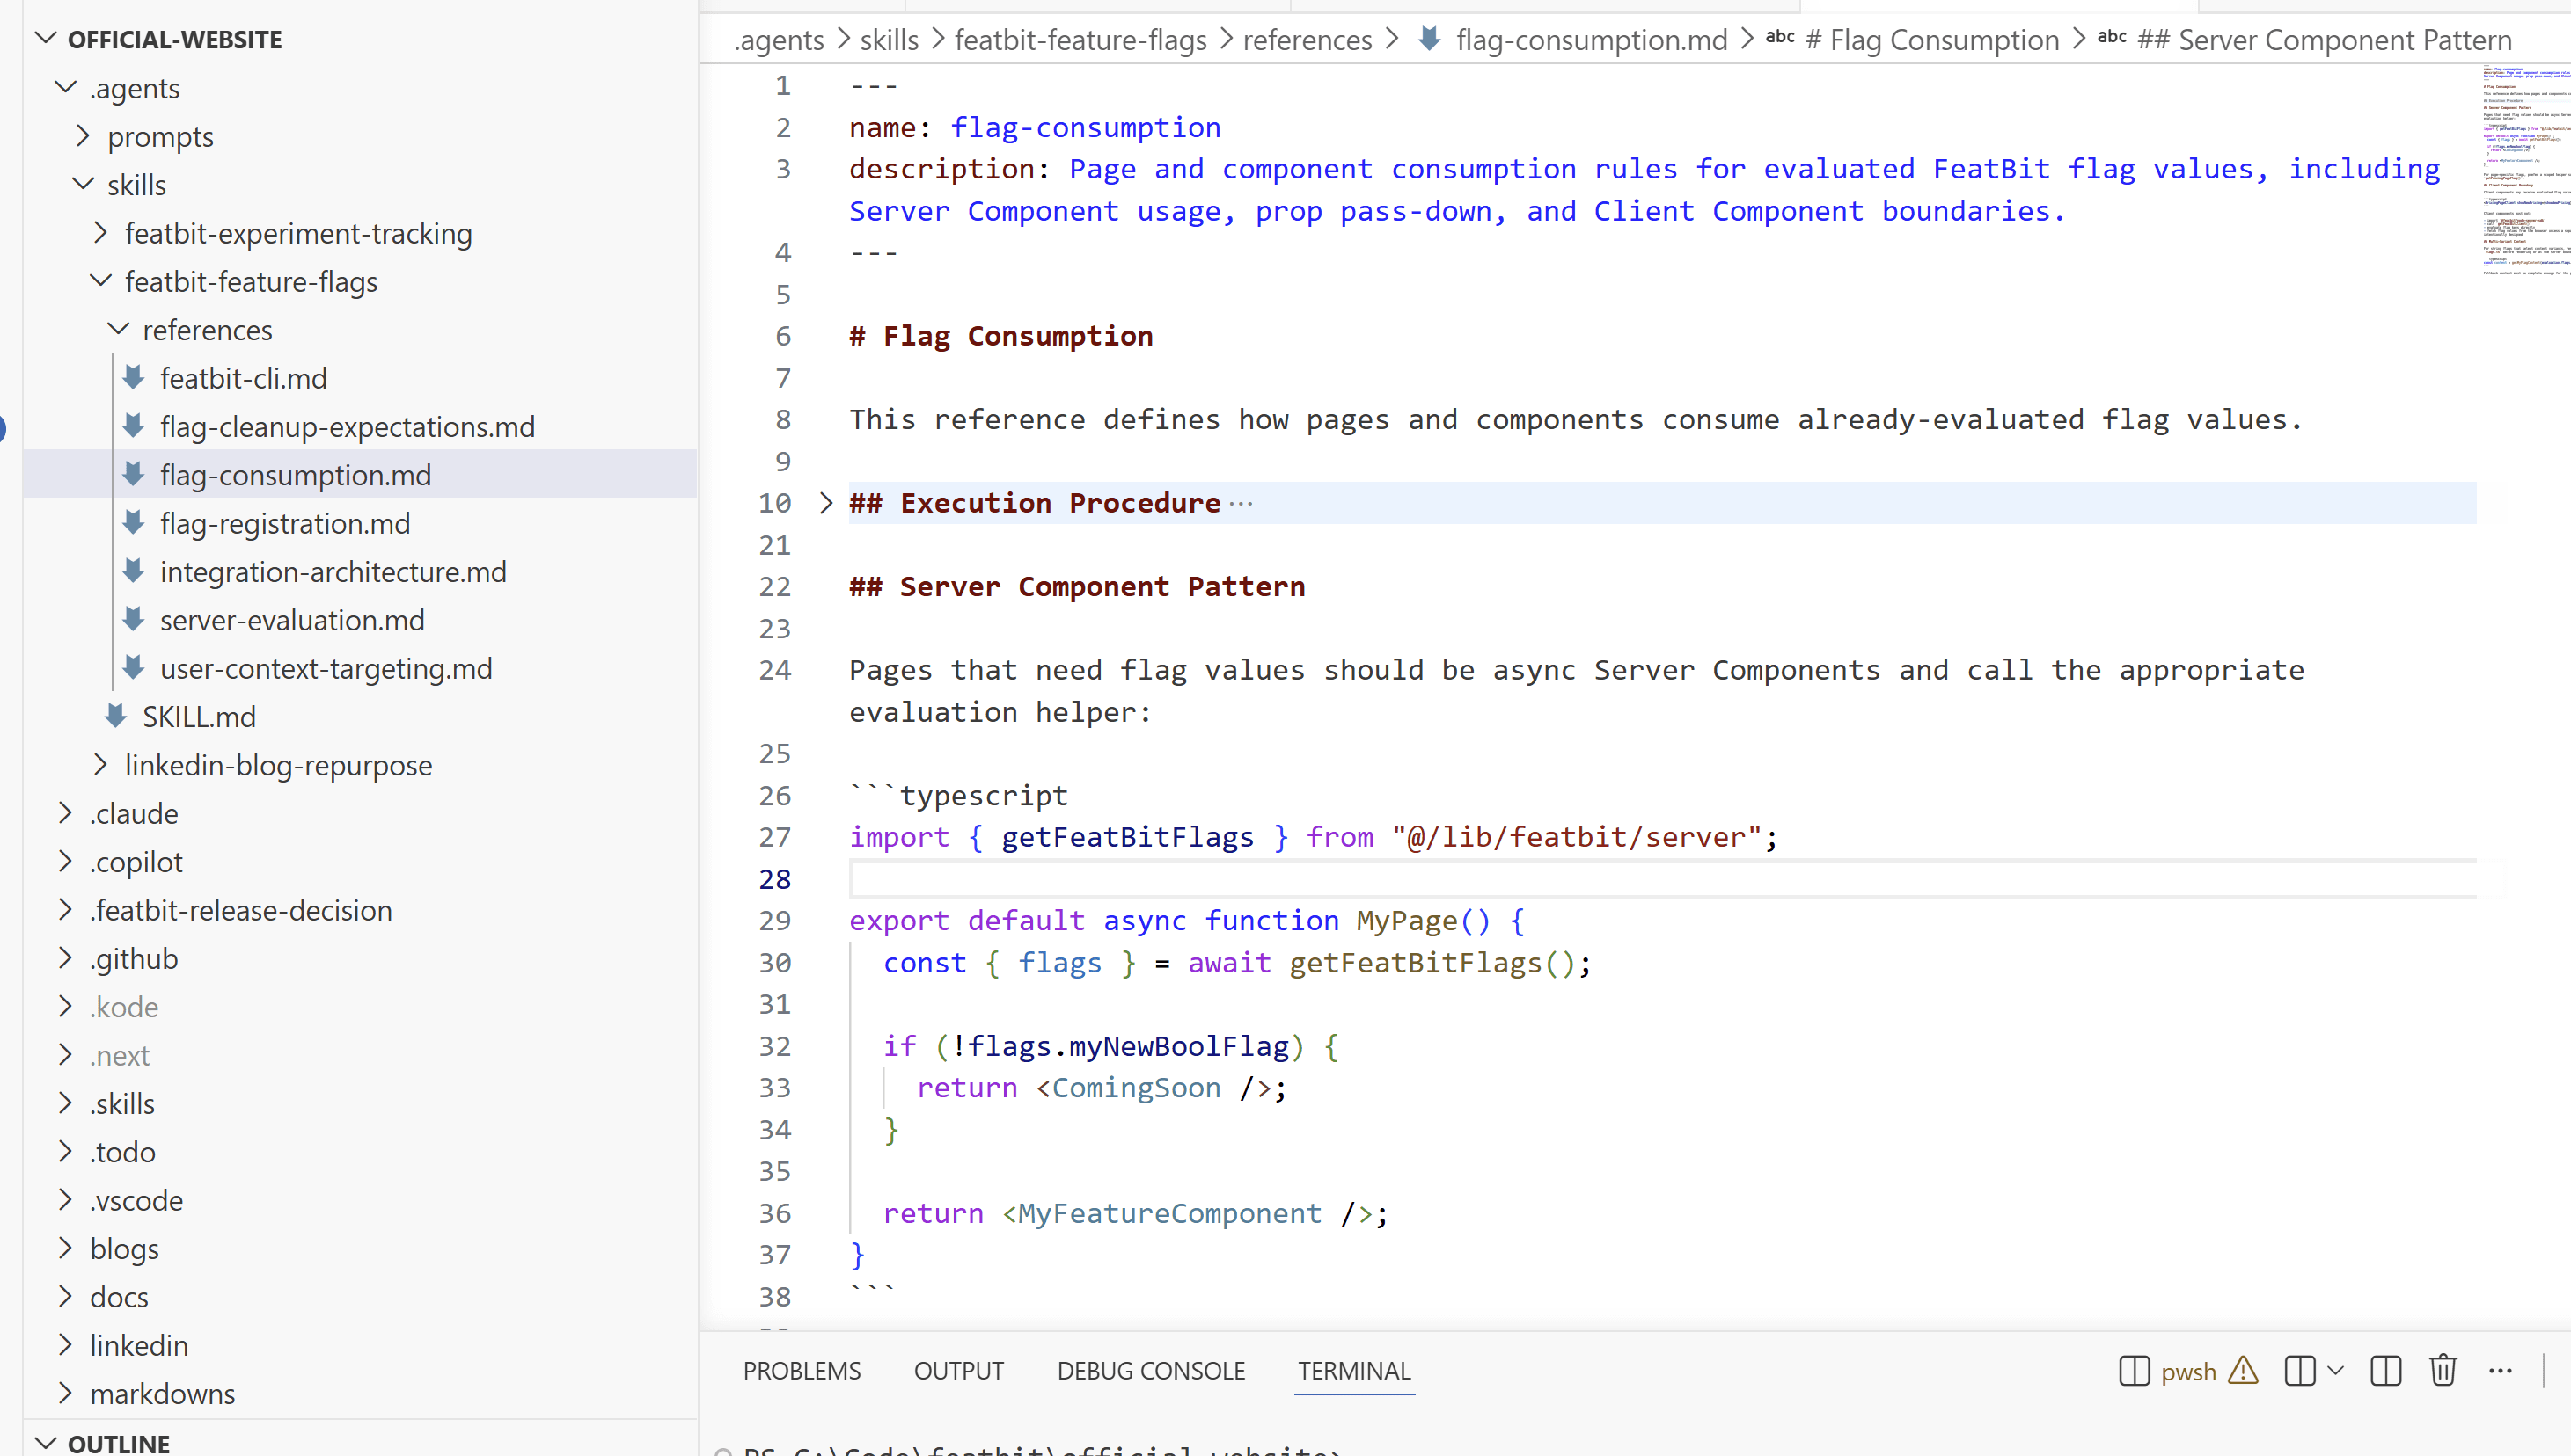The image size is (2571, 1456).
Task: Expand the docs folder
Action: click(x=66, y=1296)
